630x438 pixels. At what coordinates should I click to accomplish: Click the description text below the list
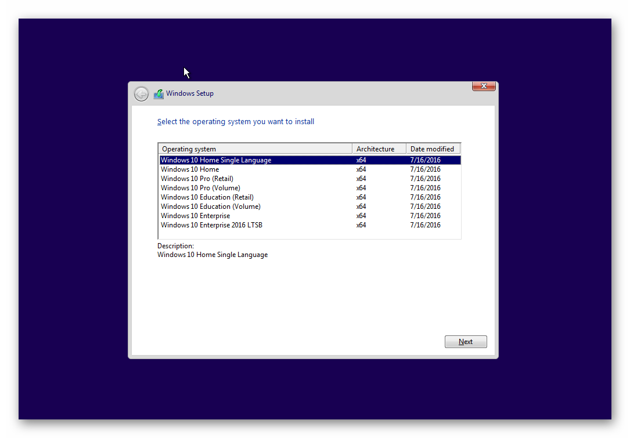point(213,255)
